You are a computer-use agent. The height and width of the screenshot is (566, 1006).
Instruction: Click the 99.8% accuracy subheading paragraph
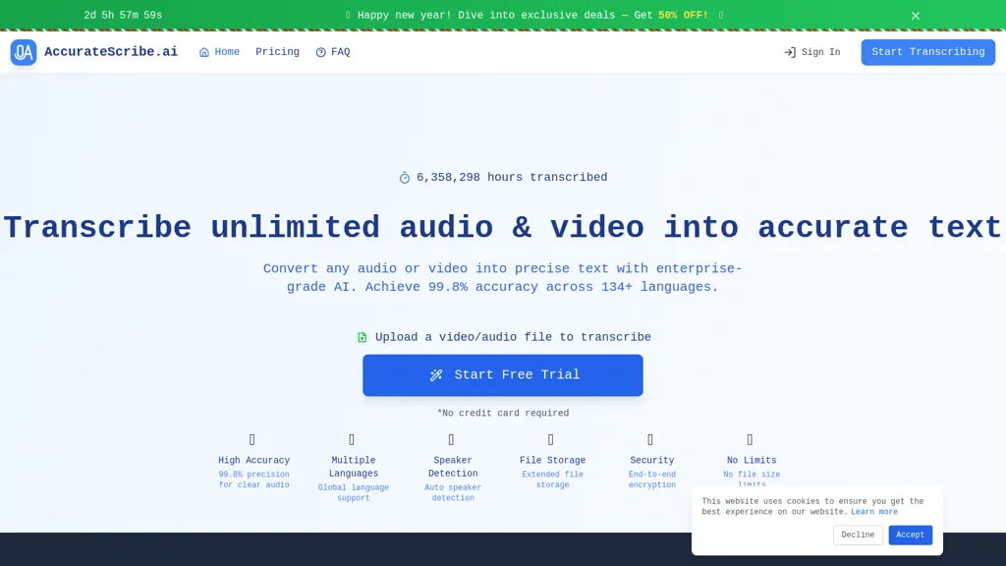[503, 278]
